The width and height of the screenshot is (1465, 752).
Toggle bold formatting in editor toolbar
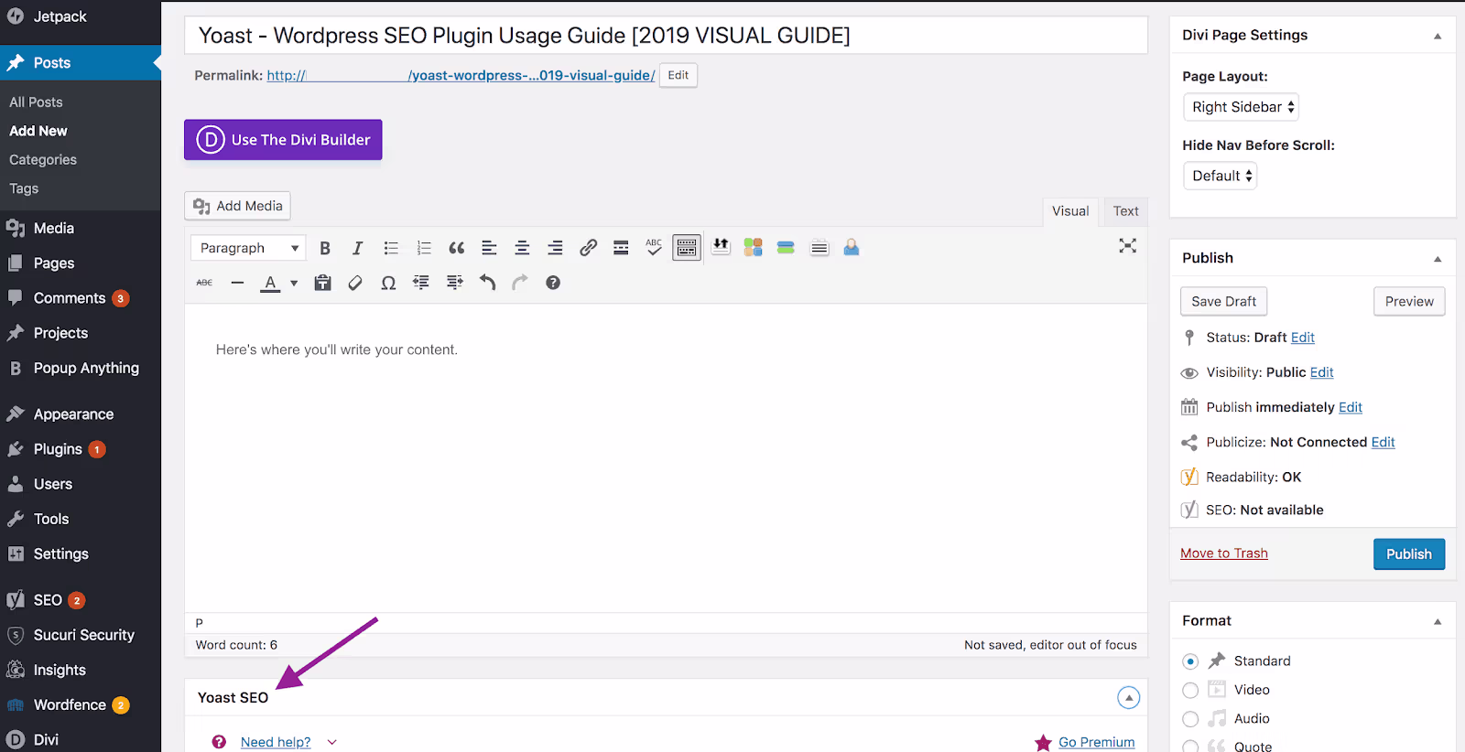click(325, 248)
